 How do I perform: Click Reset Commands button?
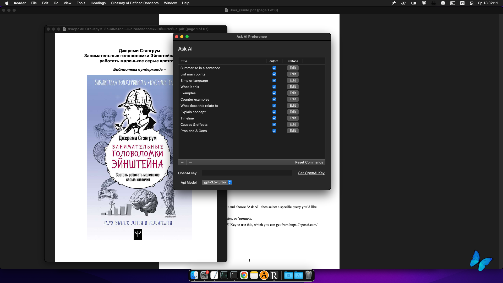309,162
